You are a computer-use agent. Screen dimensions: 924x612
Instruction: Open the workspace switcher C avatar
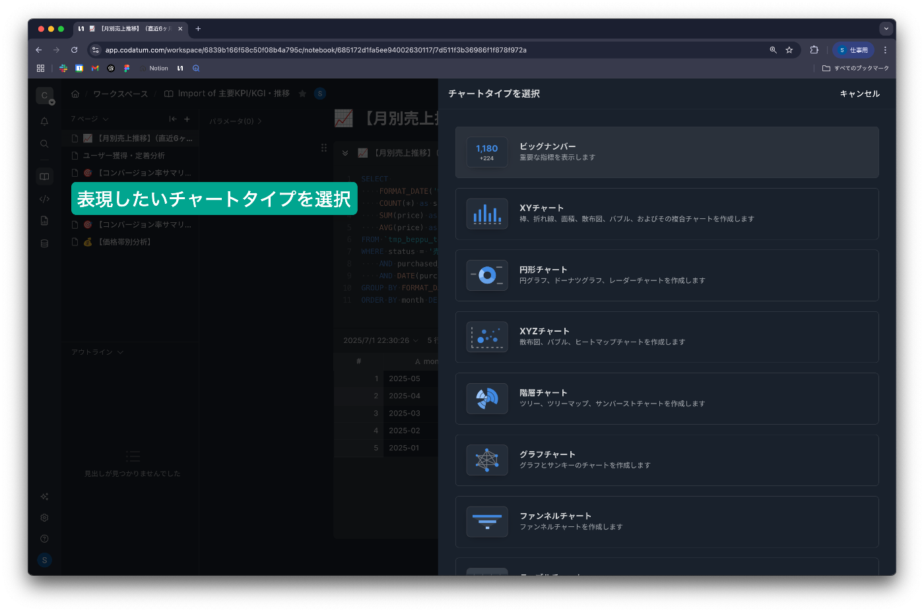point(44,96)
